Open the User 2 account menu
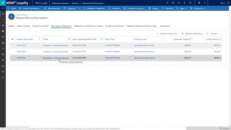This screenshot has width=231, height=130. [225, 3]
